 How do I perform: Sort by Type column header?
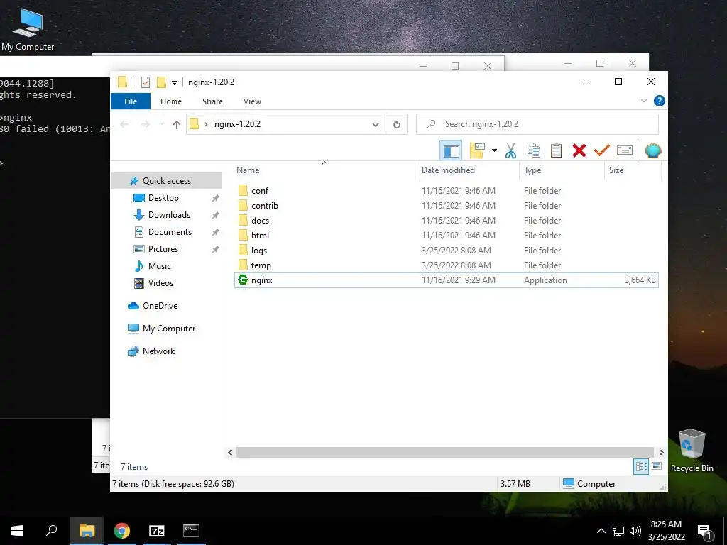click(x=561, y=170)
